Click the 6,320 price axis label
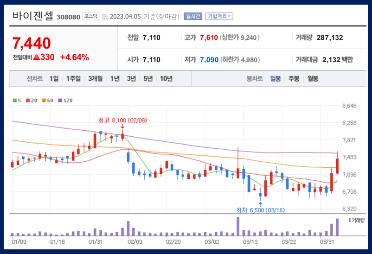 349,209
